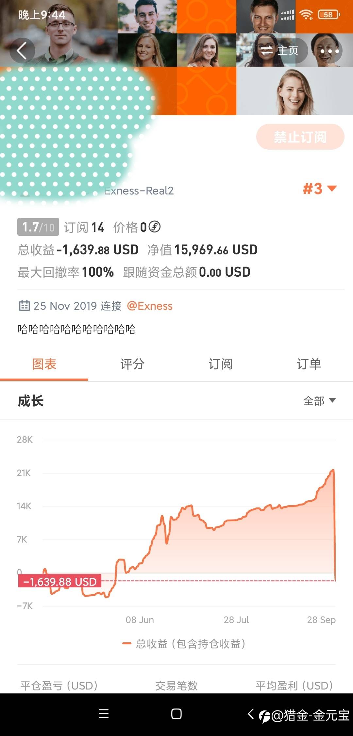Image resolution: width=353 pixels, height=736 pixels.
Task: Tap the 禁止订阅 button
Action: (300, 137)
